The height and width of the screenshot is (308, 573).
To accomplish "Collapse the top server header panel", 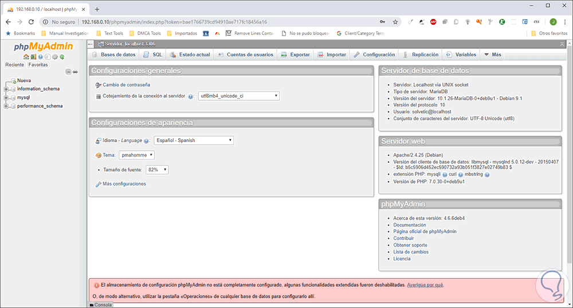I will pyautogui.click(x=562, y=44).
